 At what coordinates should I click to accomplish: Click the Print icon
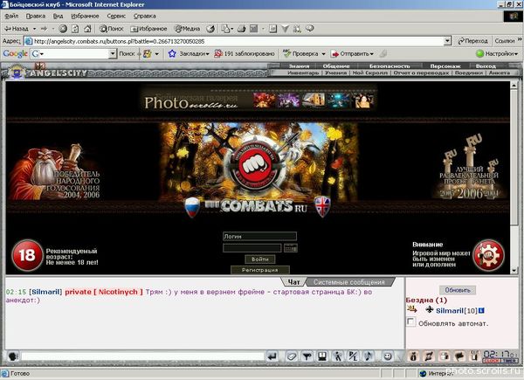[242, 29]
